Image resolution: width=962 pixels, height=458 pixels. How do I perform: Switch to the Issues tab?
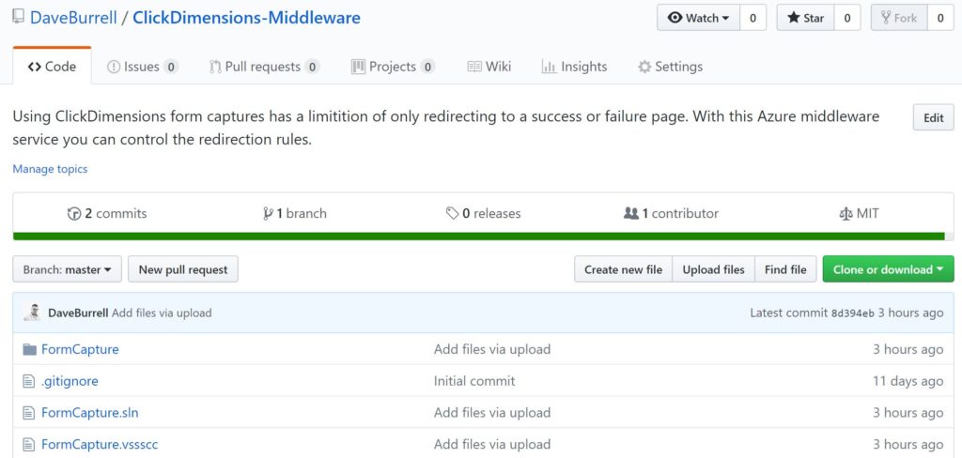[x=143, y=67]
